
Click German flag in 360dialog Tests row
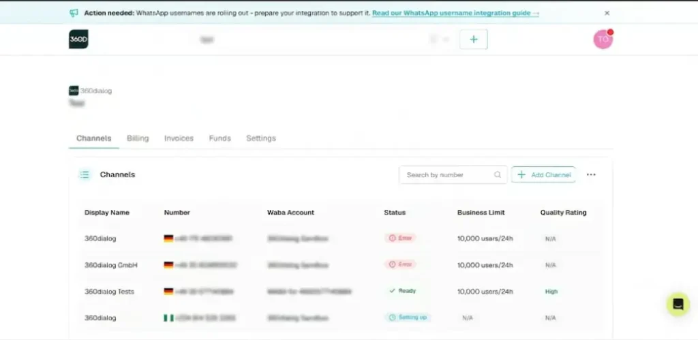pyautogui.click(x=169, y=292)
